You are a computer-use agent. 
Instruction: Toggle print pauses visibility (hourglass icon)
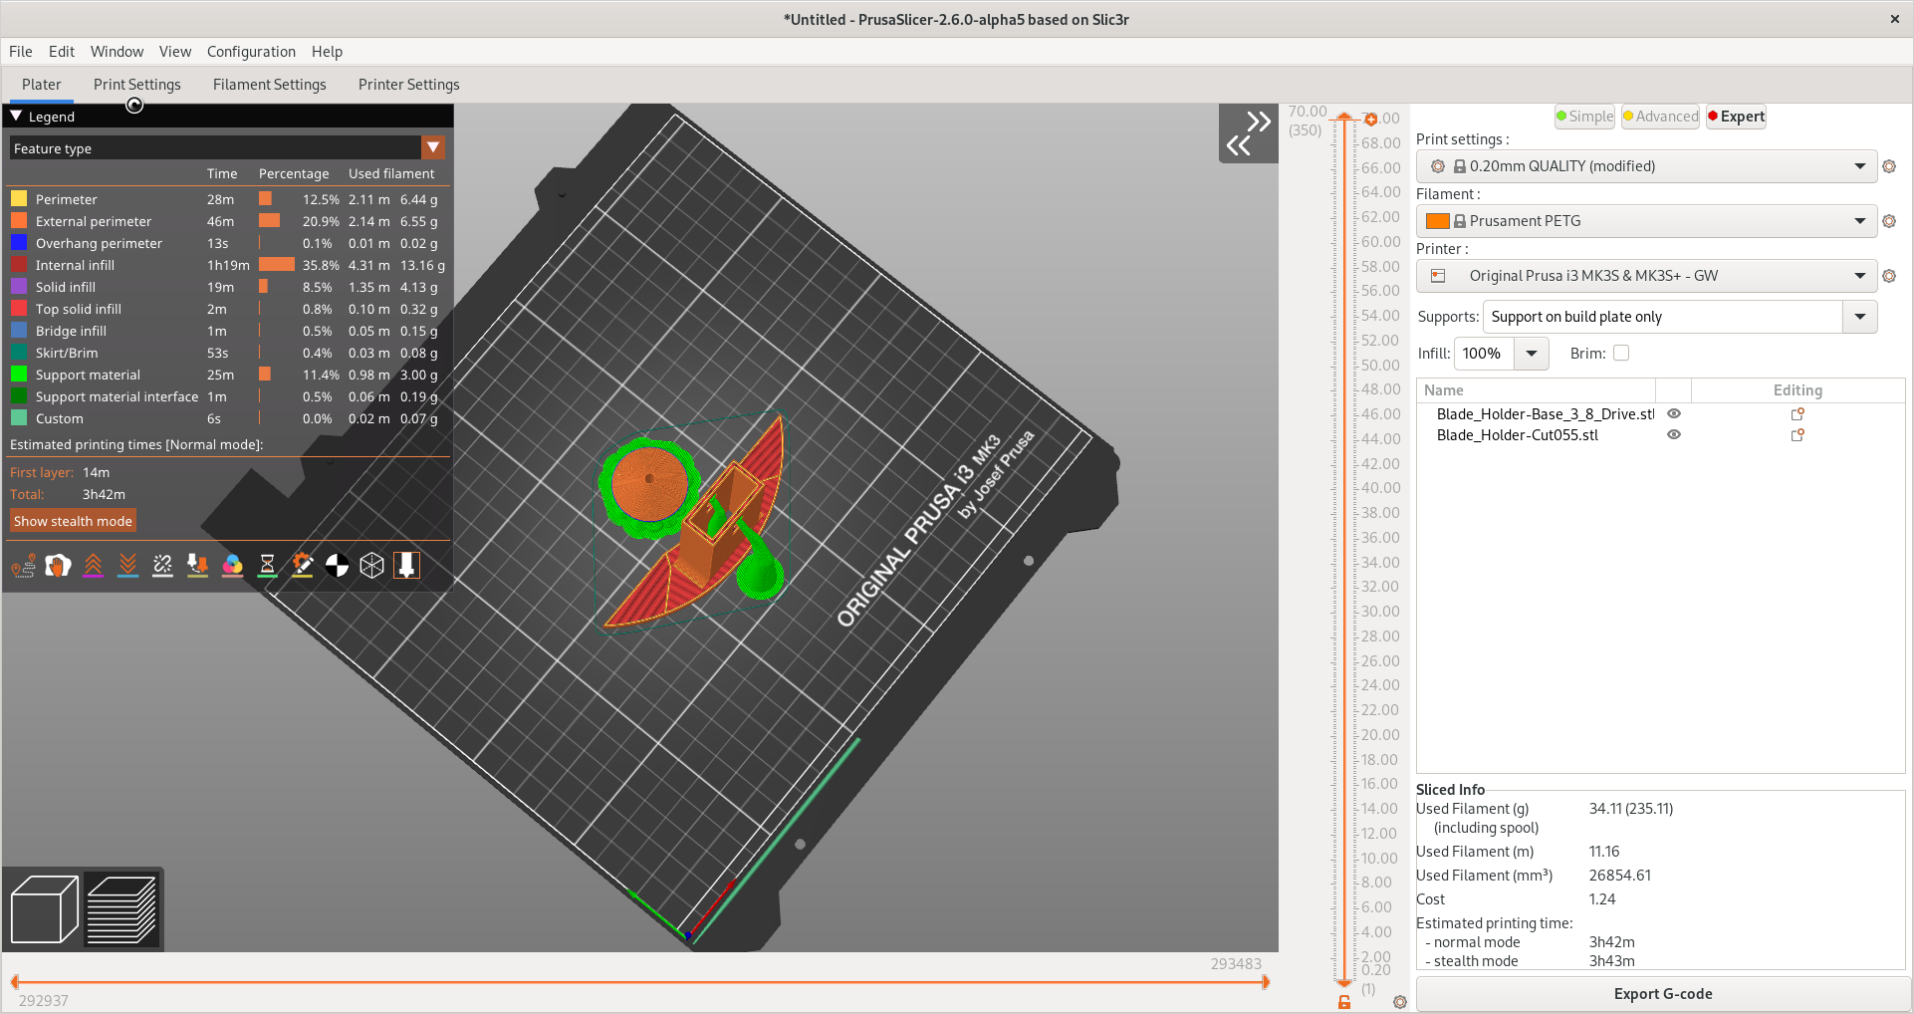pyautogui.click(x=268, y=566)
